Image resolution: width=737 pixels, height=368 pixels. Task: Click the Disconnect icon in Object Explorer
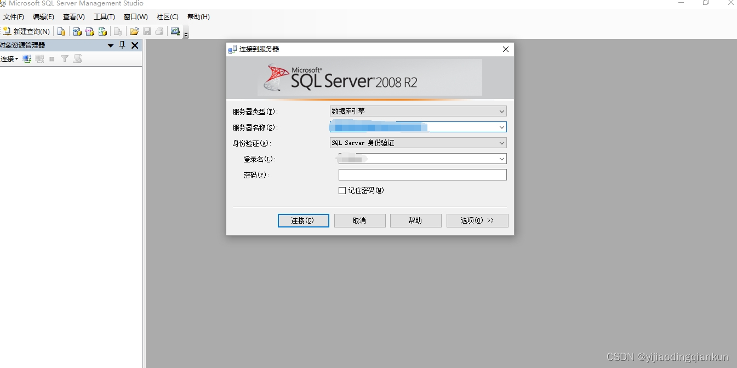(39, 59)
